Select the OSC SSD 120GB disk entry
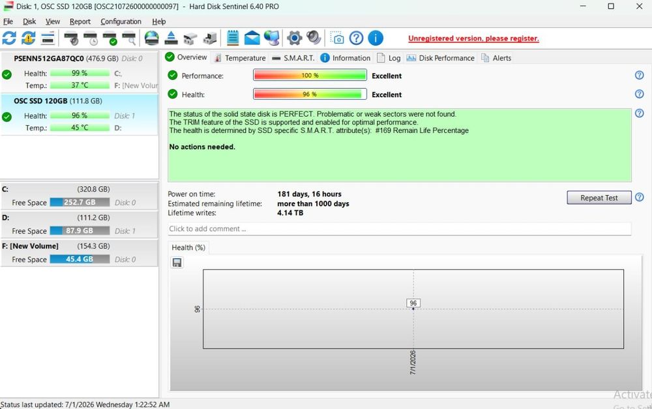 (x=80, y=114)
